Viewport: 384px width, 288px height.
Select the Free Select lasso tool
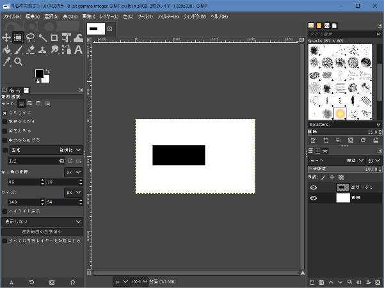(31, 37)
